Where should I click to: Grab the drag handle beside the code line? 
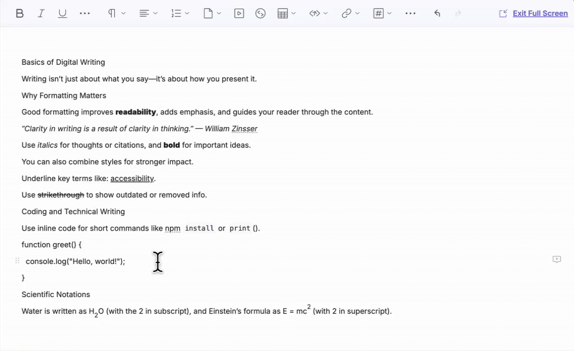[x=17, y=261]
